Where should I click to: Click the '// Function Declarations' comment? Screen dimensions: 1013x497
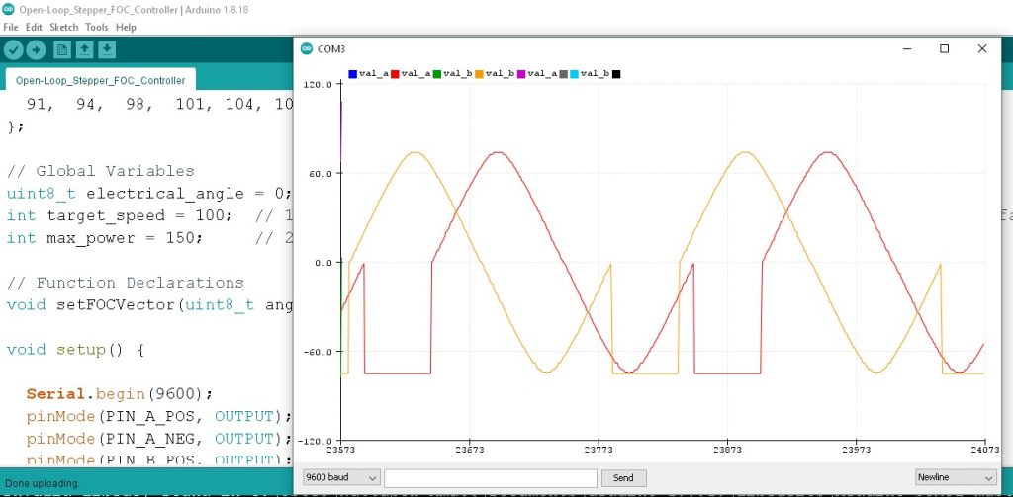point(125,283)
